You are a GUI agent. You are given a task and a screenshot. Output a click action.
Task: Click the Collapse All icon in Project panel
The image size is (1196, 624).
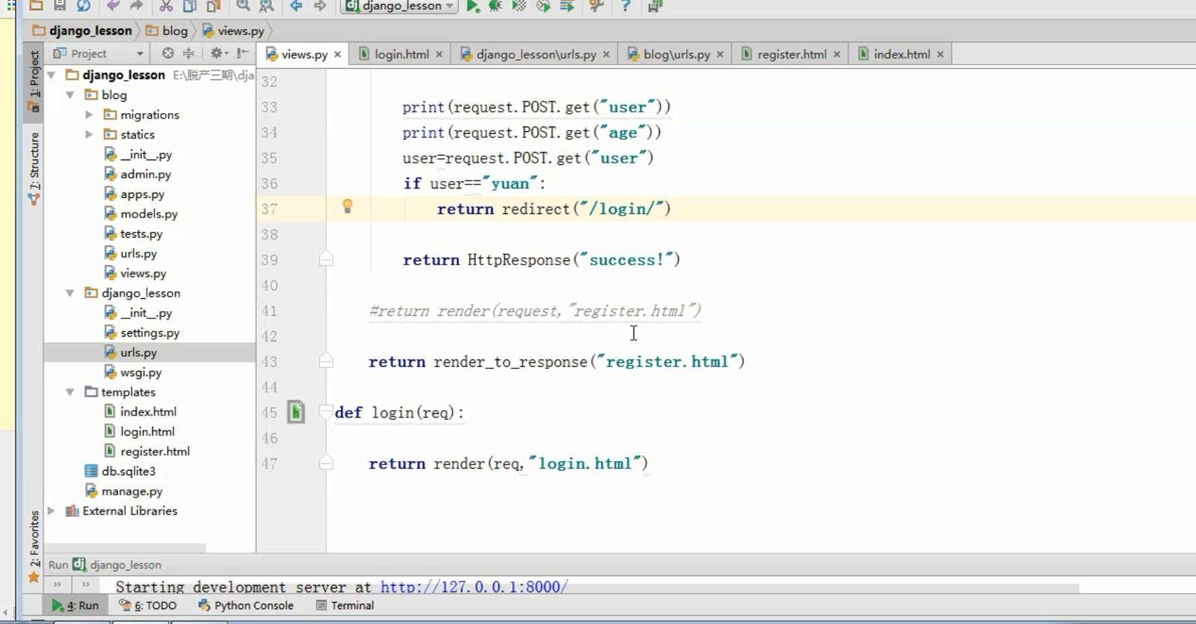[188, 53]
